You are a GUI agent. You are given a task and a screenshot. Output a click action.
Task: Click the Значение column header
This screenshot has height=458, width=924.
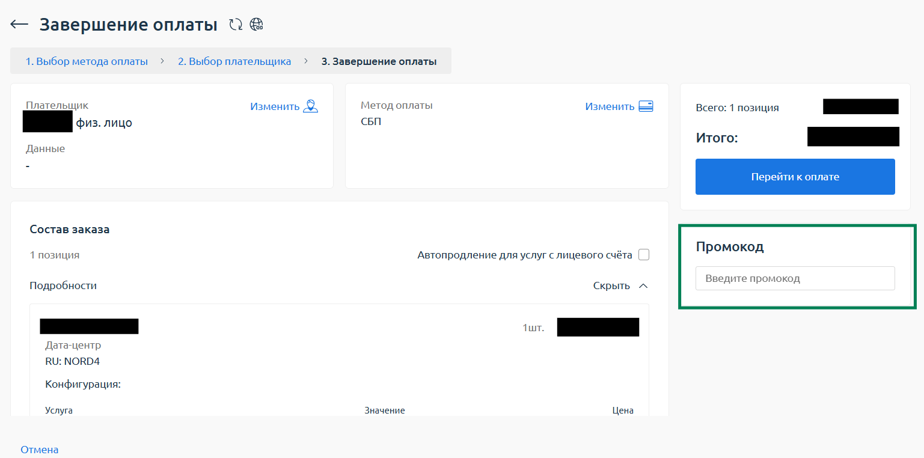click(384, 411)
